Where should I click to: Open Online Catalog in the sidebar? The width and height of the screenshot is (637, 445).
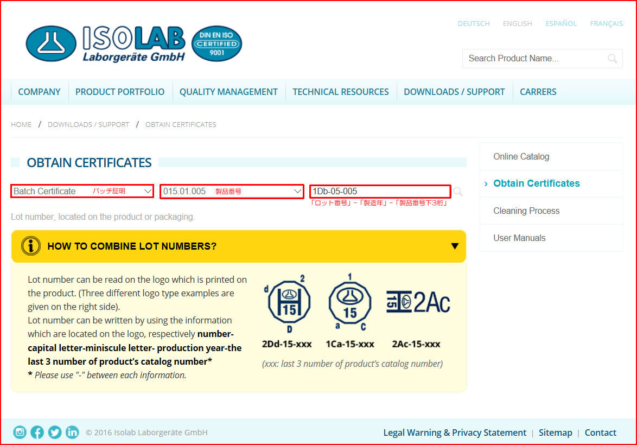pyautogui.click(x=521, y=156)
